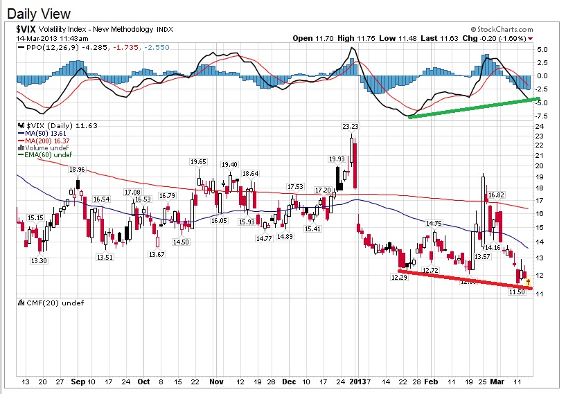This screenshot has width=566, height=394.
Task: Click the '2013' year on time axis
Action: point(357,382)
